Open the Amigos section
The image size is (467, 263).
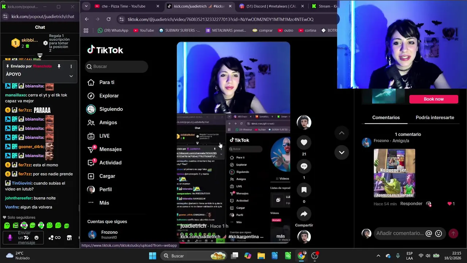coord(103,122)
